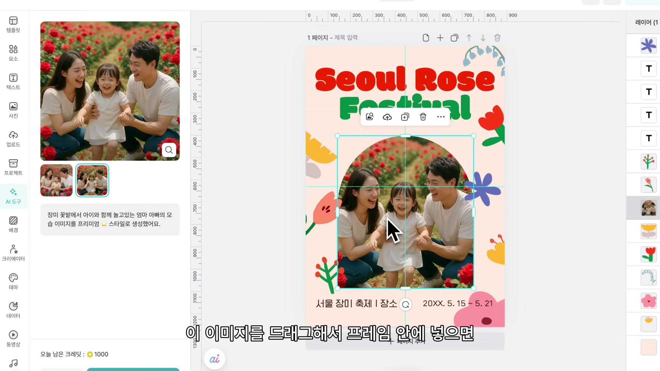Open the 업로드 (Upload) sidebar menu
This screenshot has height=371, width=660.
[x=13, y=139]
